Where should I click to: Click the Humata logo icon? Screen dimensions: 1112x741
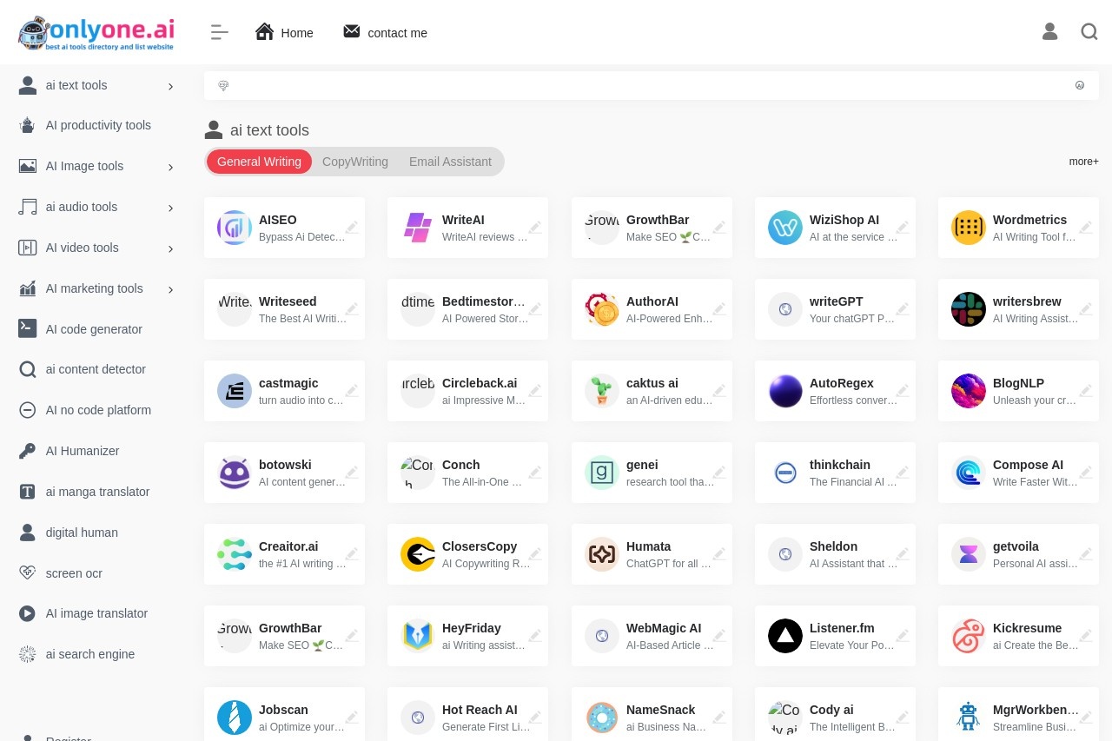(602, 554)
